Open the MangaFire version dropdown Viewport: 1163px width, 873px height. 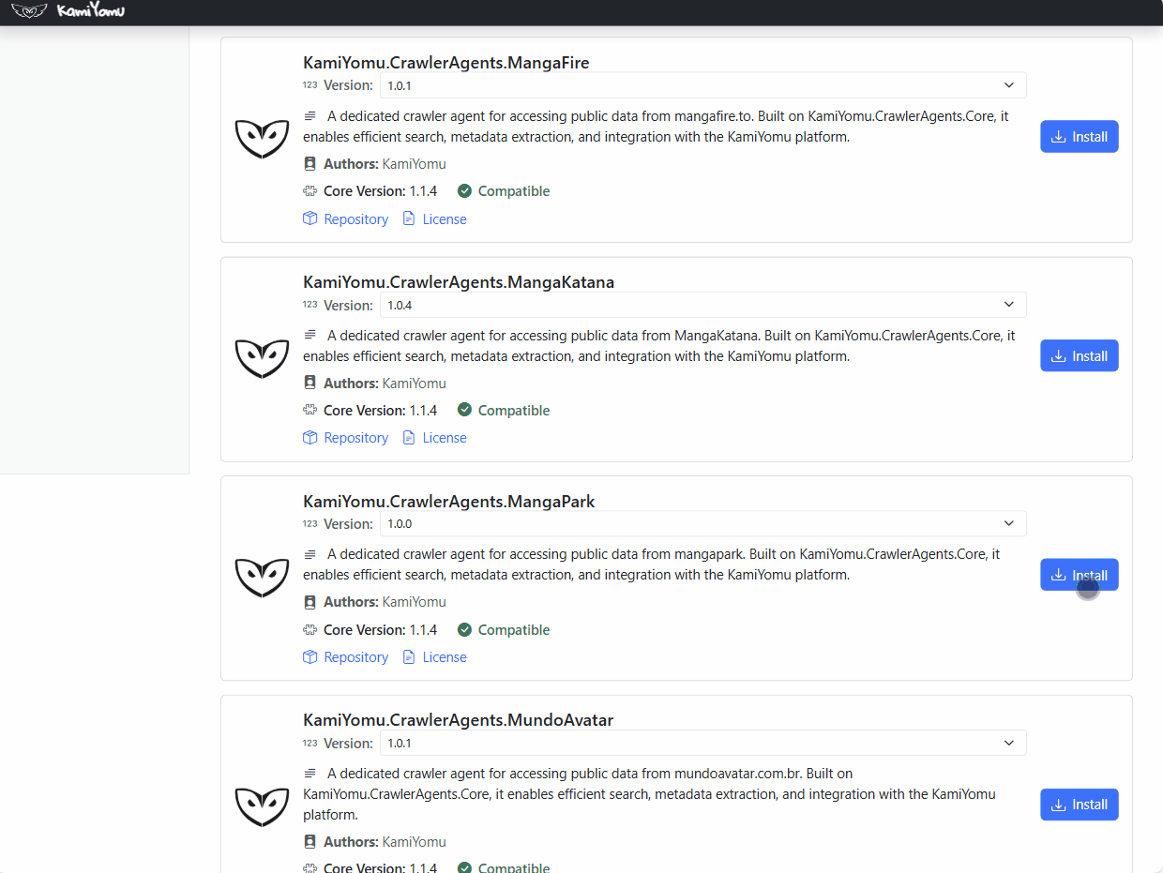pos(702,85)
